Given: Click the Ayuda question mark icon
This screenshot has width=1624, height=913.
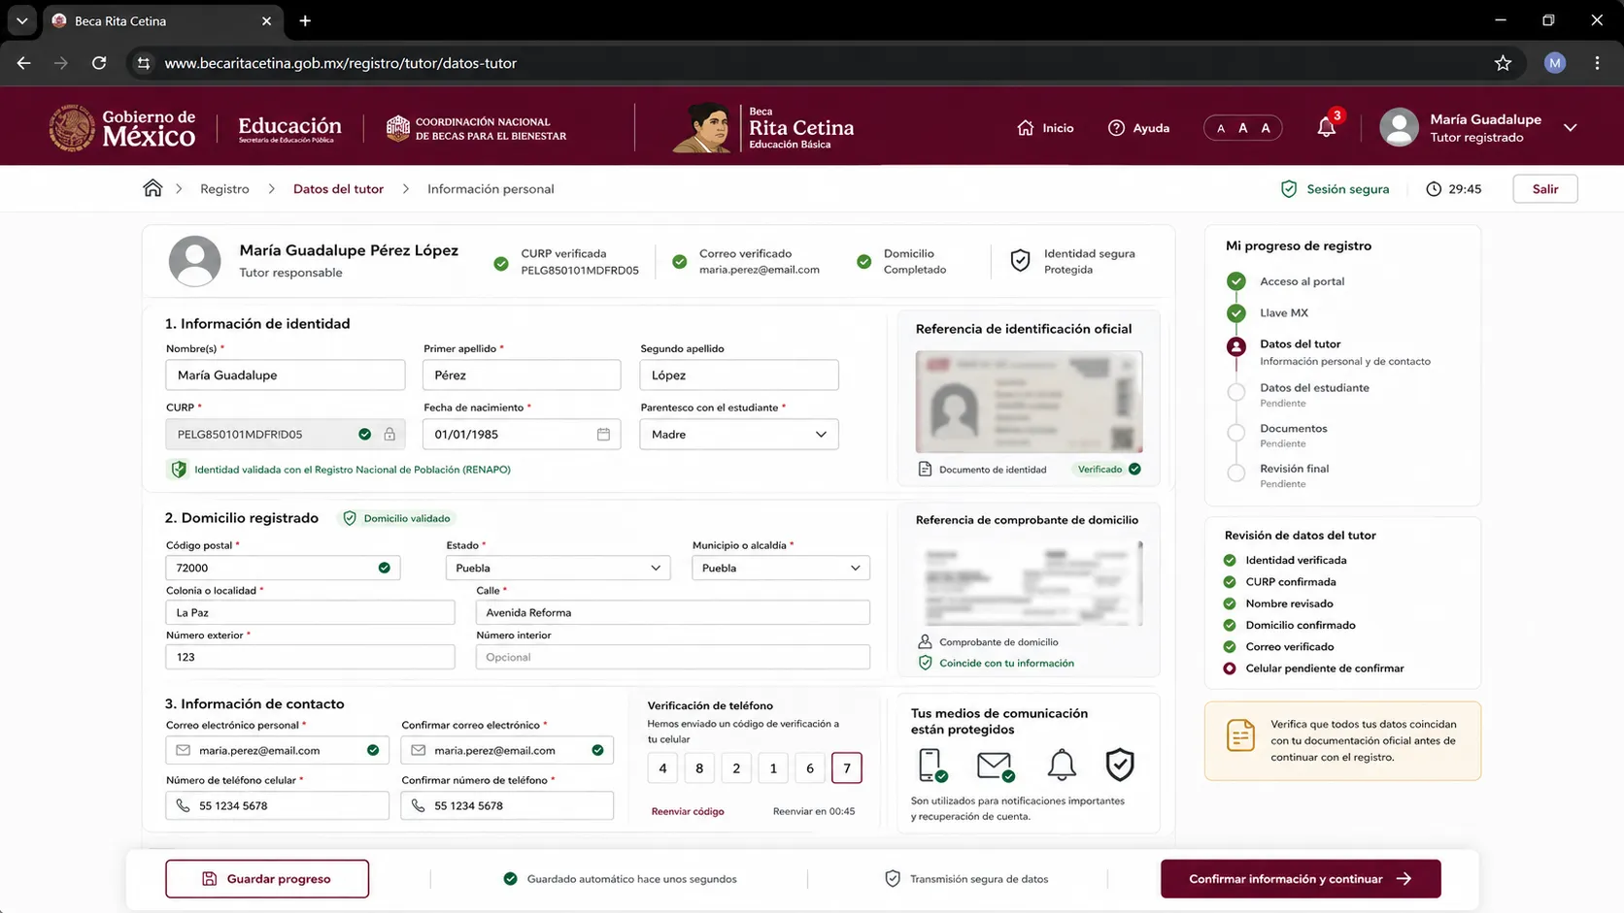Looking at the screenshot, I should tap(1116, 128).
